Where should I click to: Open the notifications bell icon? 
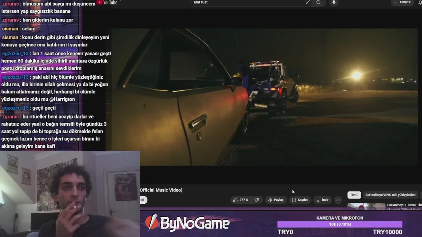[420, 2]
